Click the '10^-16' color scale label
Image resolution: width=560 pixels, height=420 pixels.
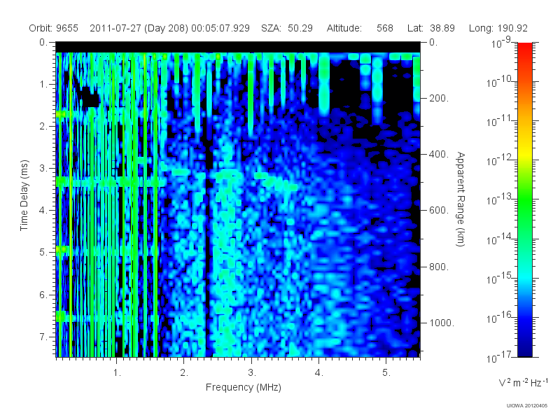point(499,317)
